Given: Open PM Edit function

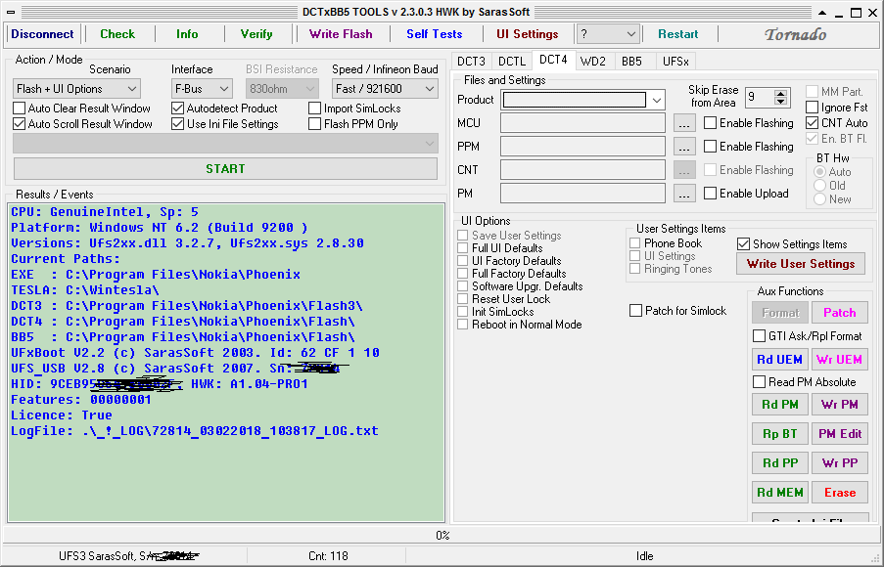Looking at the screenshot, I should [x=839, y=434].
